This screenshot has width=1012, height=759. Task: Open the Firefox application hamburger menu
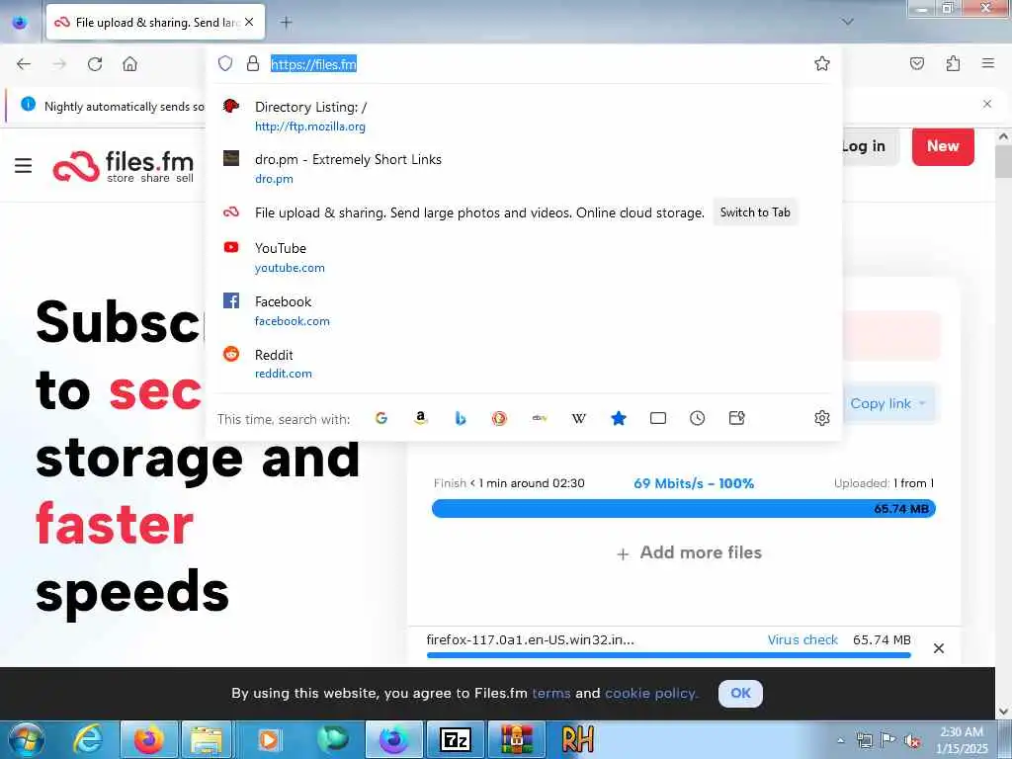coord(987,63)
